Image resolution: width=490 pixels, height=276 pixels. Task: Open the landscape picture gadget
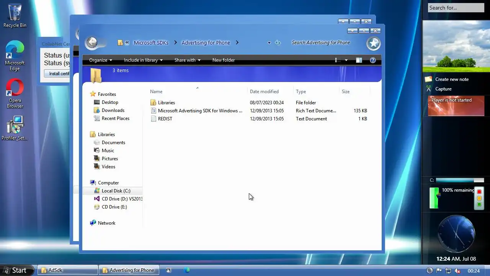pyautogui.click(x=456, y=46)
